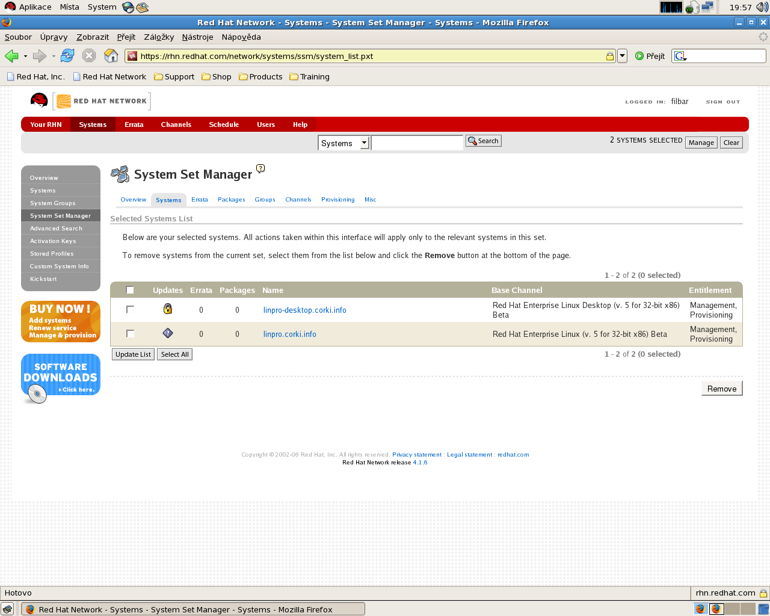
Task: Click into the URL address bar
Action: point(370,56)
